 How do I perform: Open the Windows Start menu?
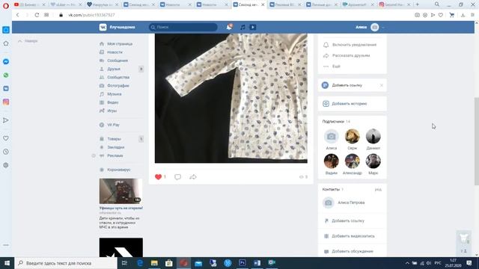7,263
